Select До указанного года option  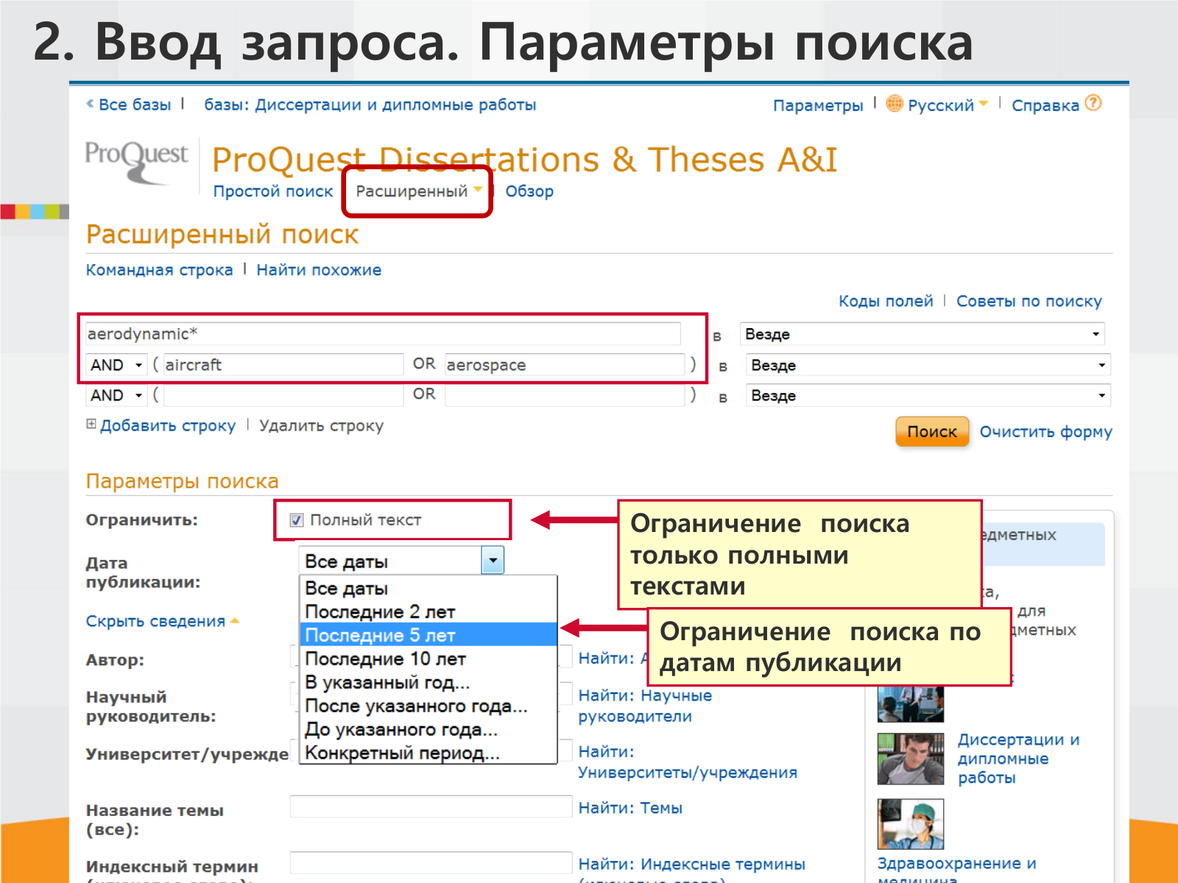428,729
